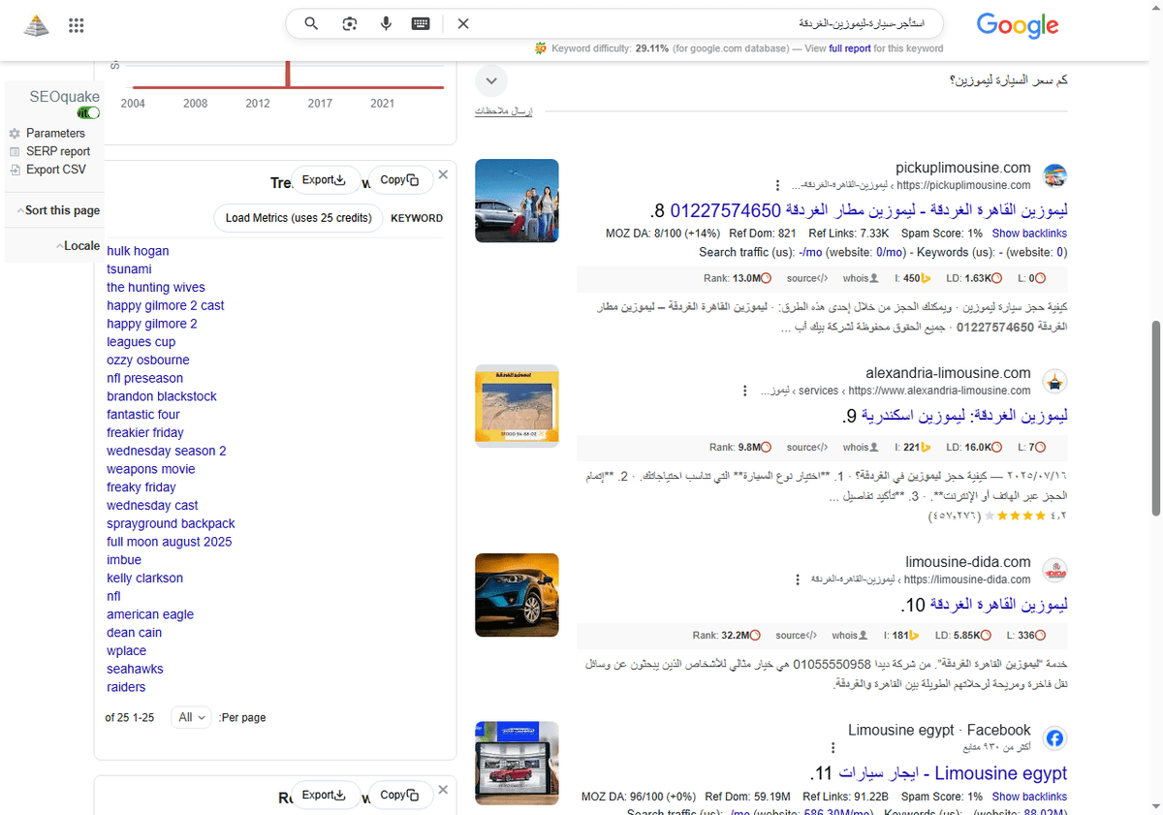
Task: Click the happy gilmore 2 cast trending link
Action: click(165, 305)
